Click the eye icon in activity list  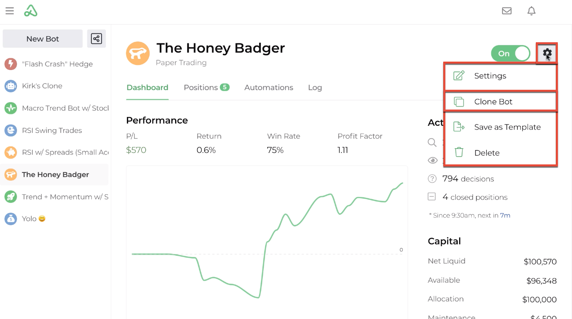[x=433, y=160]
